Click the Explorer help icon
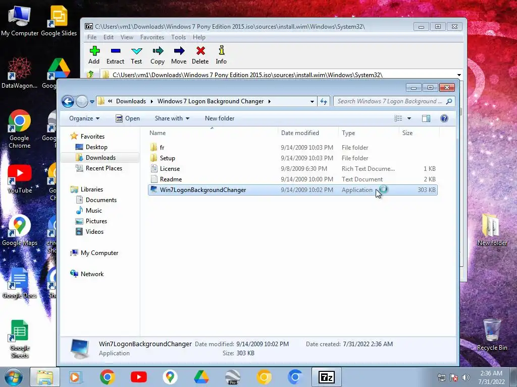This screenshot has width=517, height=387. [x=444, y=118]
